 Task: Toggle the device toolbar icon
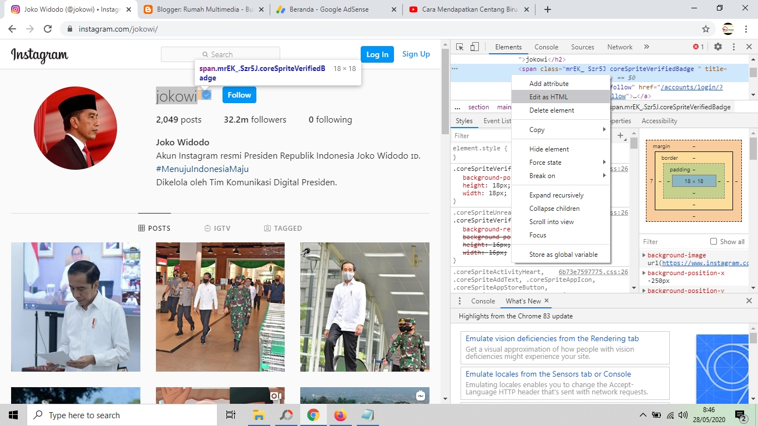click(x=474, y=47)
